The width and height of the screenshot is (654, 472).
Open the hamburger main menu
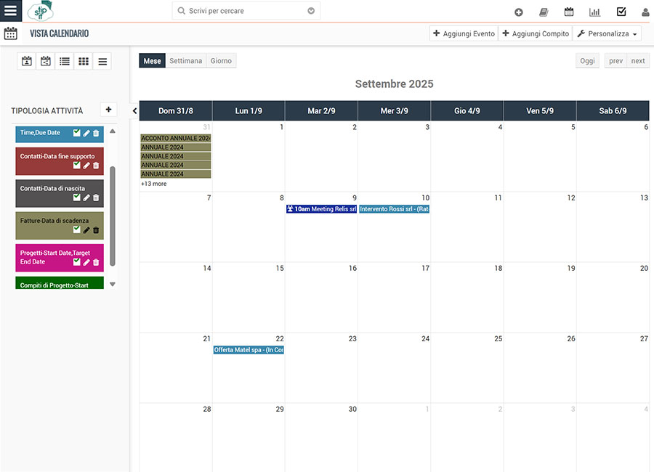pyautogui.click(x=11, y=11)
